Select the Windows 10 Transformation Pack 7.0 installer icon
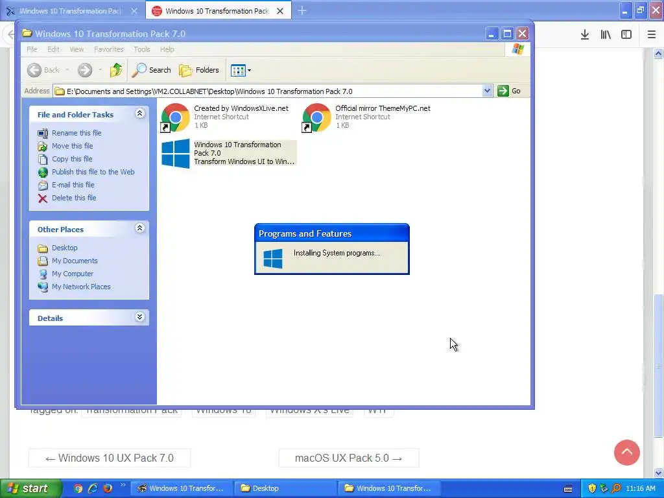The height and width of the screenshot is (498, 664). 176,154
